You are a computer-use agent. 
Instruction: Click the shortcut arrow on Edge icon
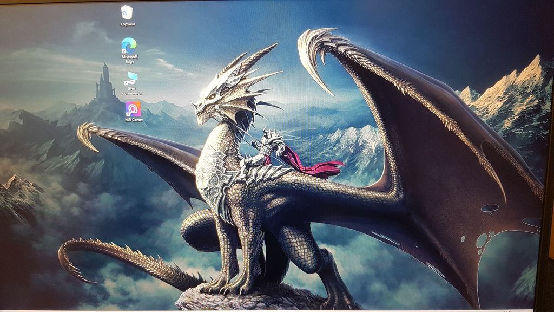124,50
